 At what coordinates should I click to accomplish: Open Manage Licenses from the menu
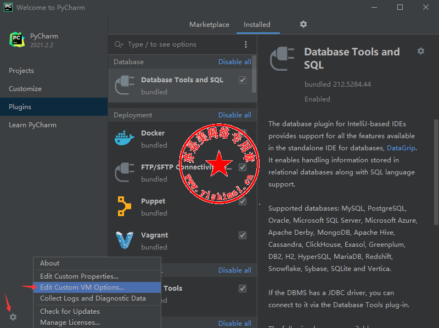[97, 323]
